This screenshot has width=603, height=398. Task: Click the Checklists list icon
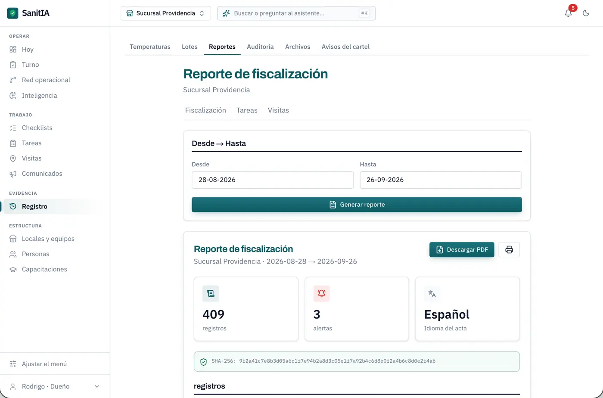(13, 128)
